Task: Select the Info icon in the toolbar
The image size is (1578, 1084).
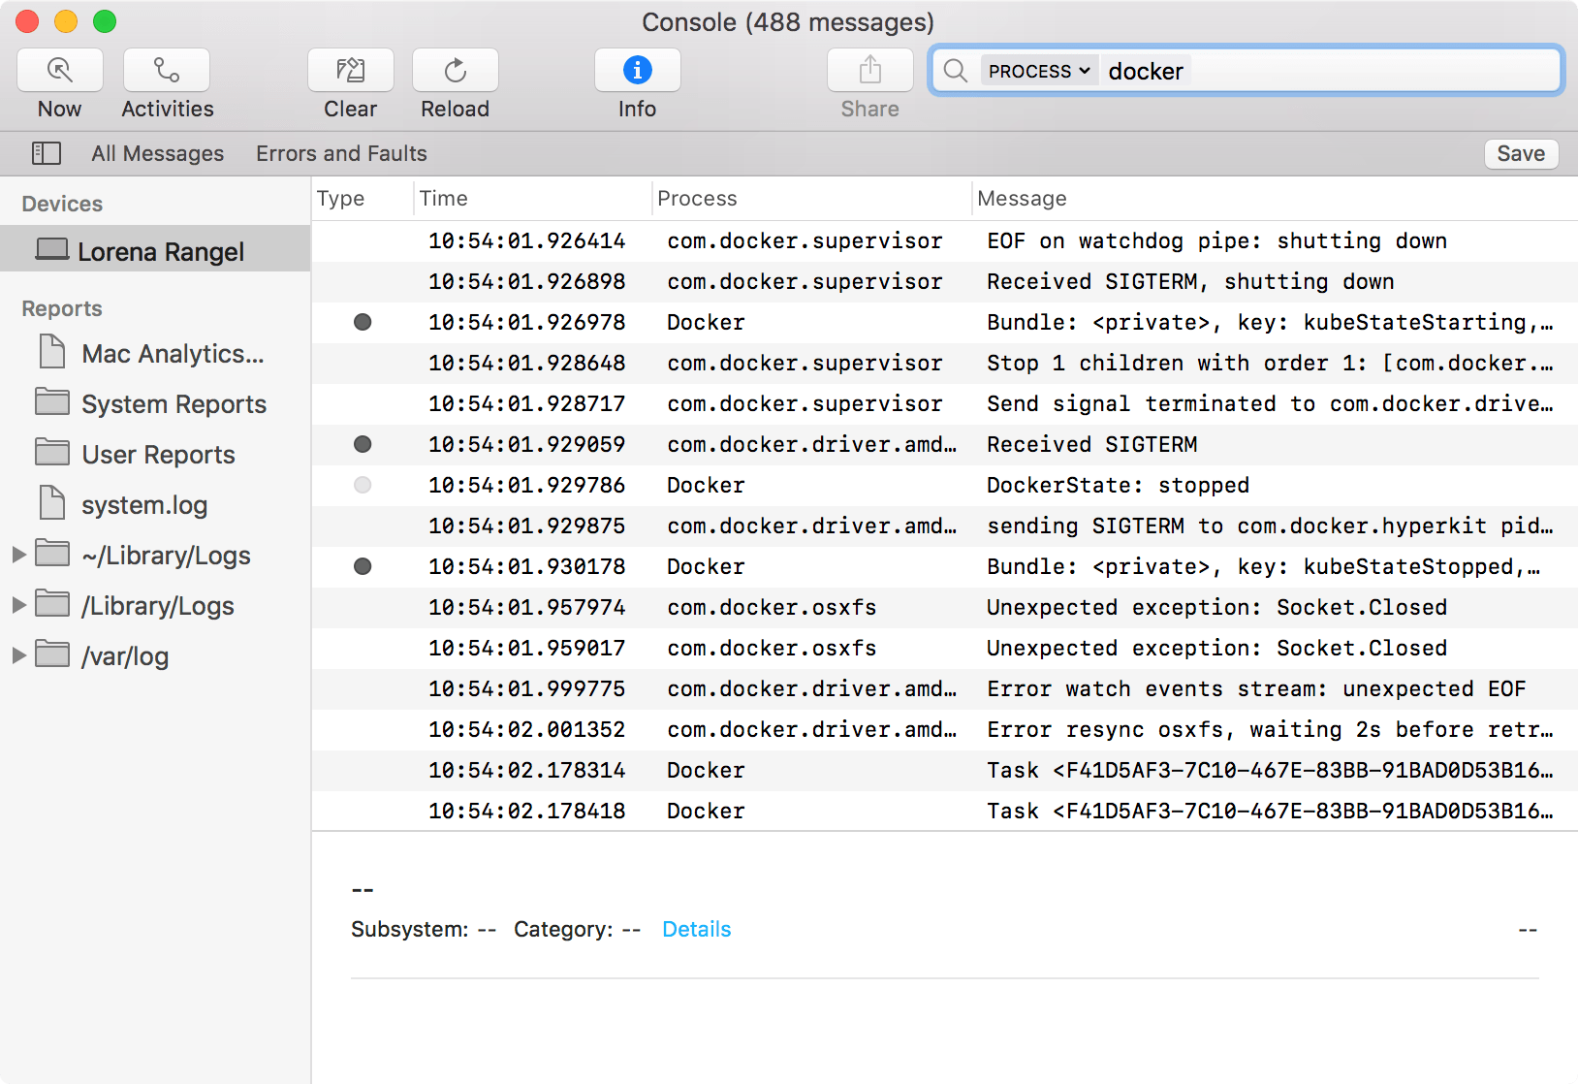Action: (x=636, y=70)
